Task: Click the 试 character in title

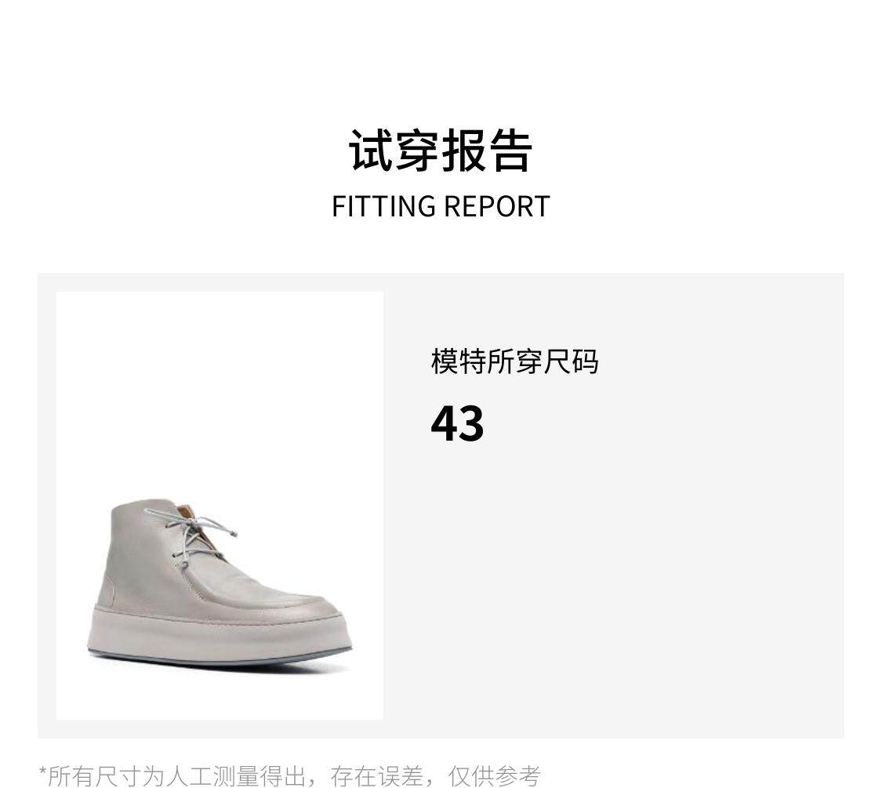Action: pyautogui.click(x=371, y=151)
